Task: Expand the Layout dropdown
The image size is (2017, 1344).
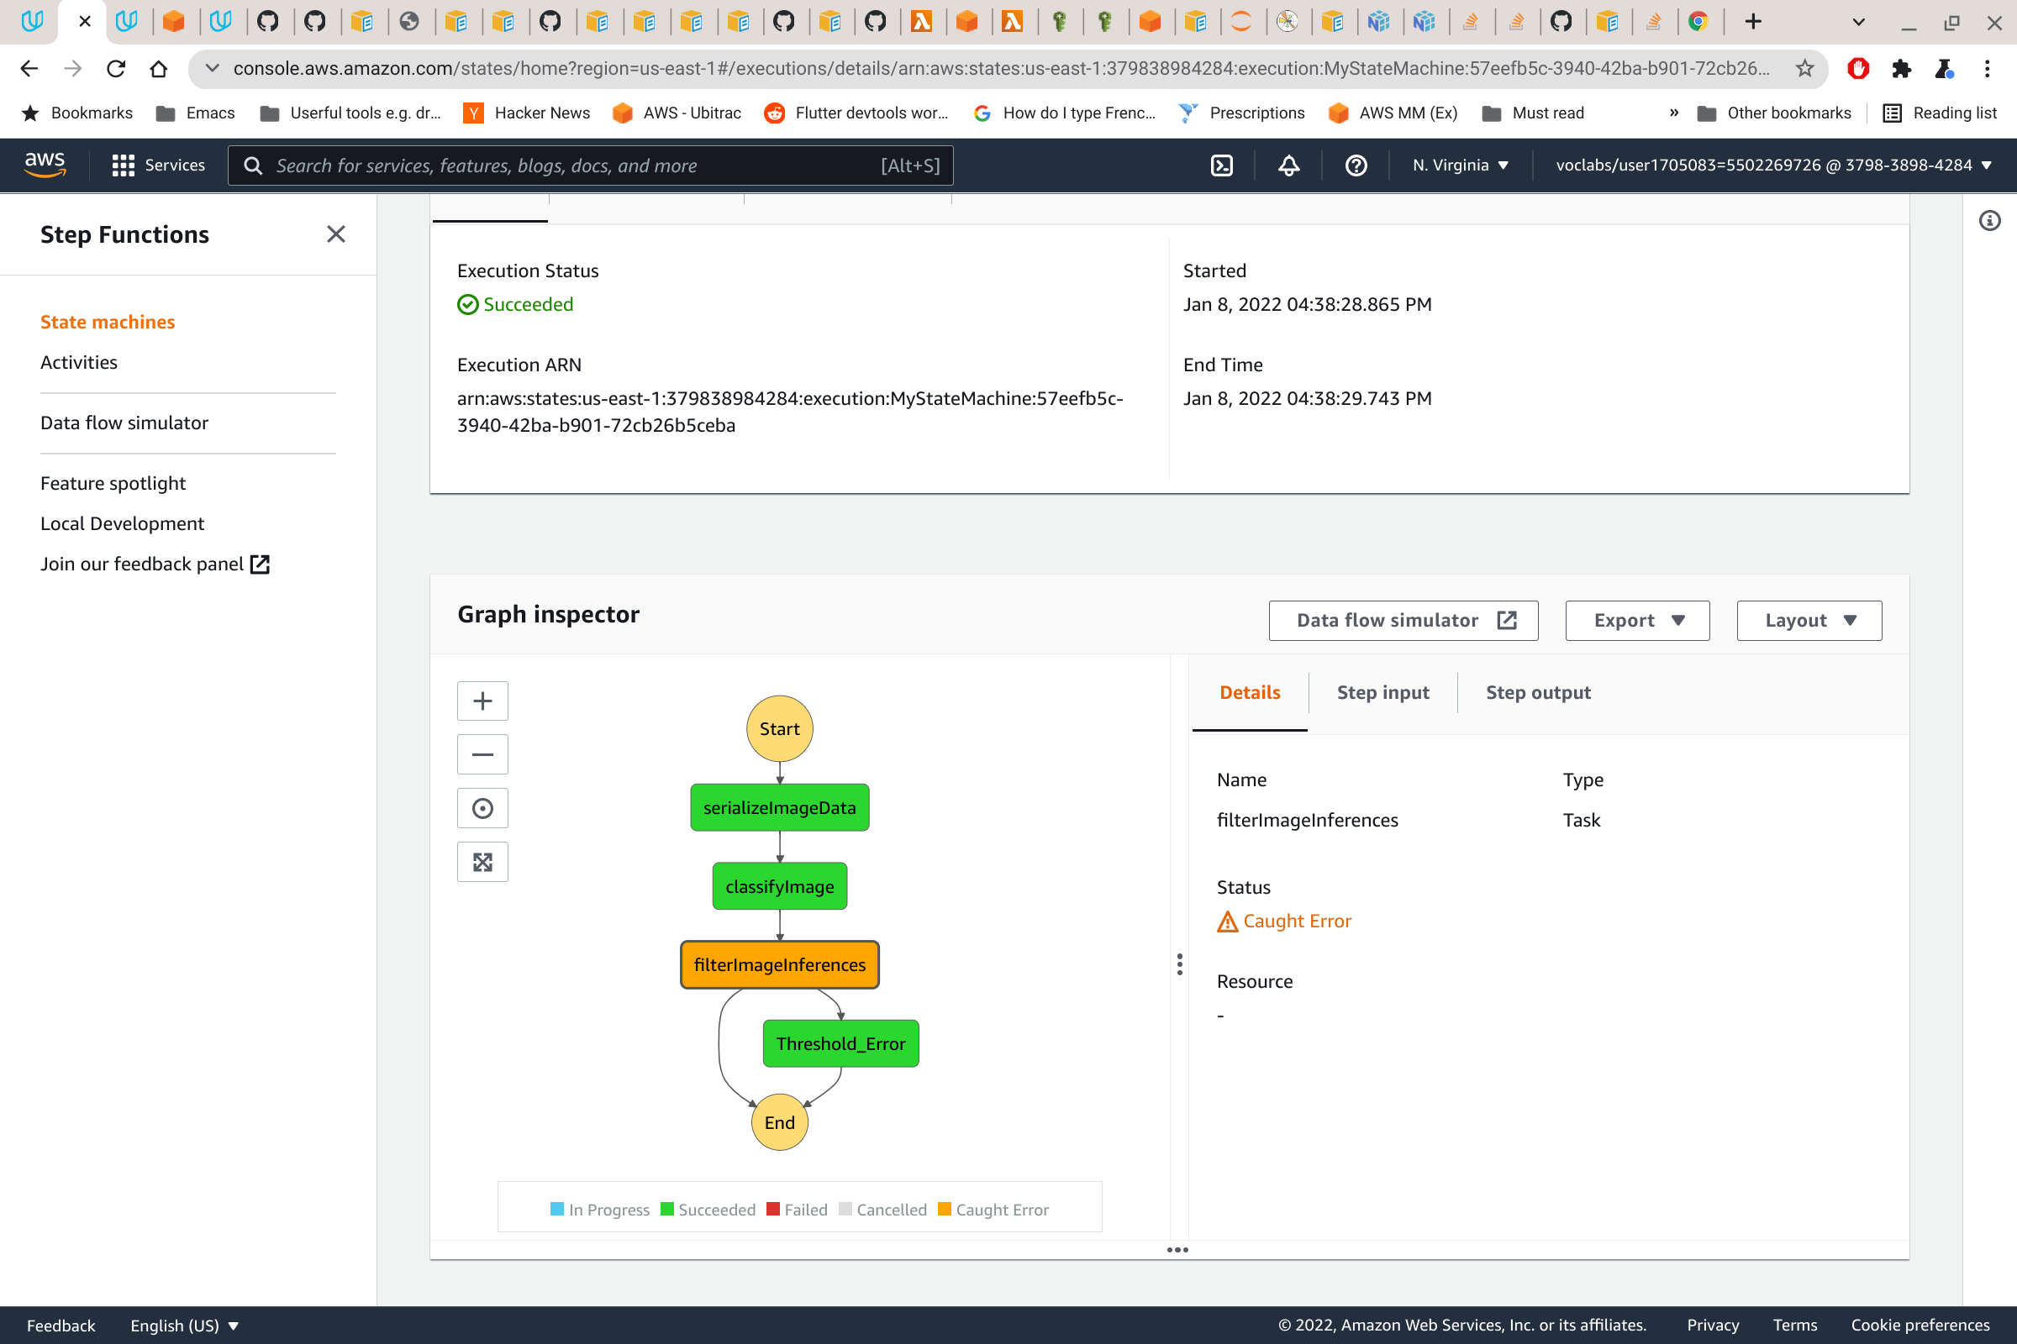Action: (x=1809, y=620)
